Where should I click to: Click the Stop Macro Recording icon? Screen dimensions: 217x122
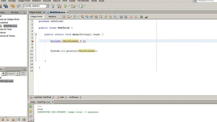tap(136, 17)
